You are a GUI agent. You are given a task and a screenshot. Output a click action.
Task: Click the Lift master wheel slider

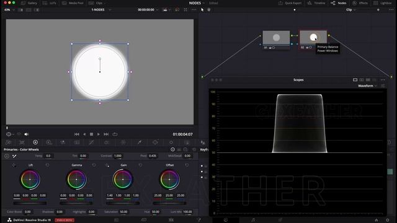coord(30,203)
